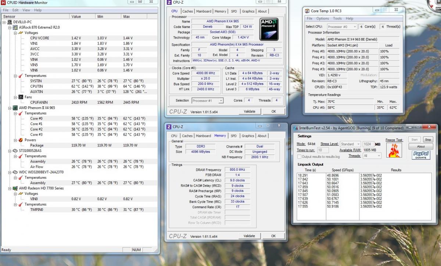Open the Select CPU dropdown in Core Temp
The image size is (441, 266).
[342, 27]
